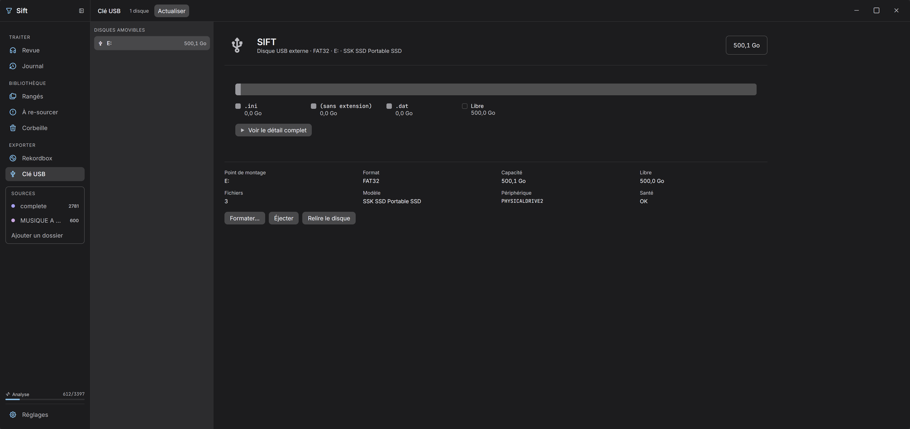The image size is (910, 429).
Task: Open the Revue section
Action: 45,50
